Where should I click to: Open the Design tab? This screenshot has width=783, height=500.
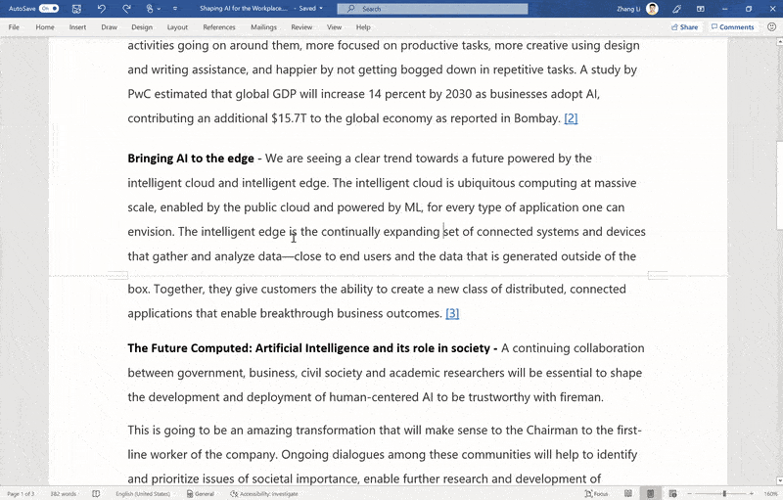pos(142,27)
